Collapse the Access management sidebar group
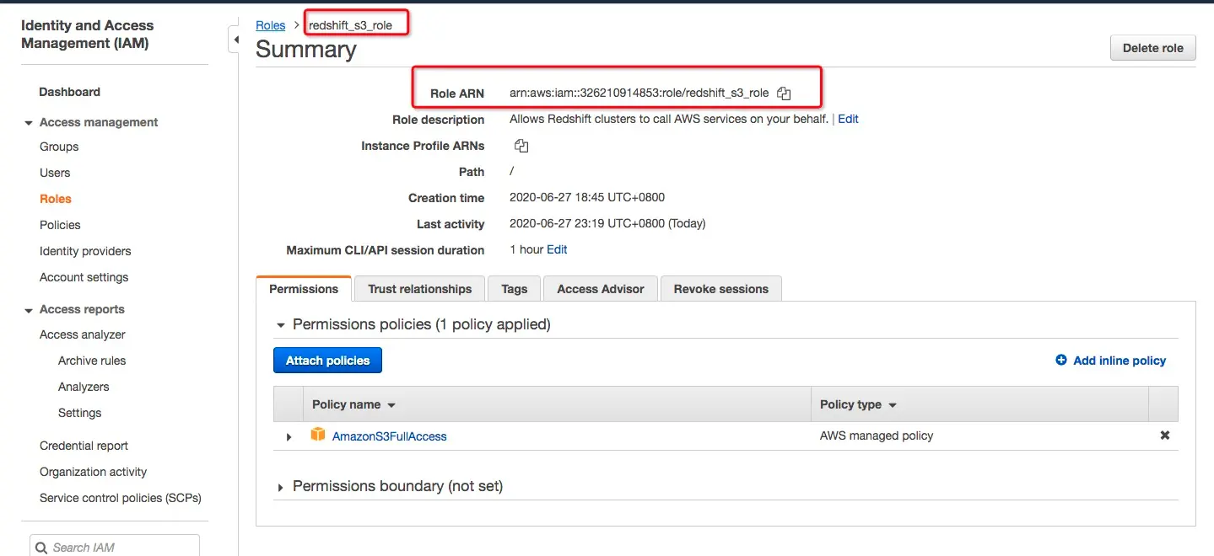The width and height of the screenshot is (1214, 556). tap(28, 123)
